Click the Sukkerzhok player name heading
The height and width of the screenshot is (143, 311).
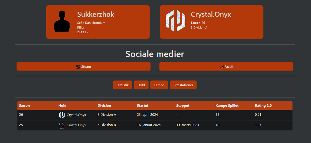96,14
